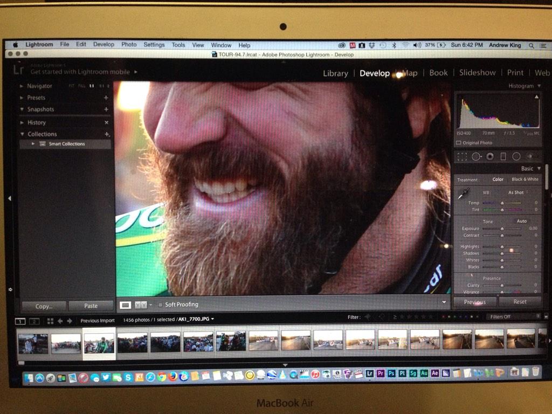Viewport: 552px width, 414px height.
Task: Open the Develop menu in the menu bar
Action: (x=104, y=45)
